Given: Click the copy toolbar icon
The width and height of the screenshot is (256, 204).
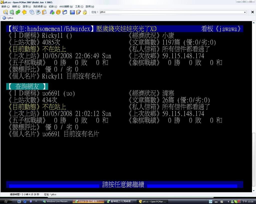Looking at the screenshot, I should (x=32, y=12).
